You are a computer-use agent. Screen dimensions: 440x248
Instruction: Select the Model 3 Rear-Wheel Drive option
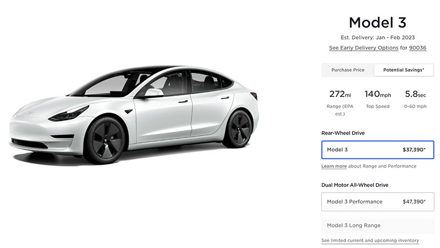[x=377, y=150]
